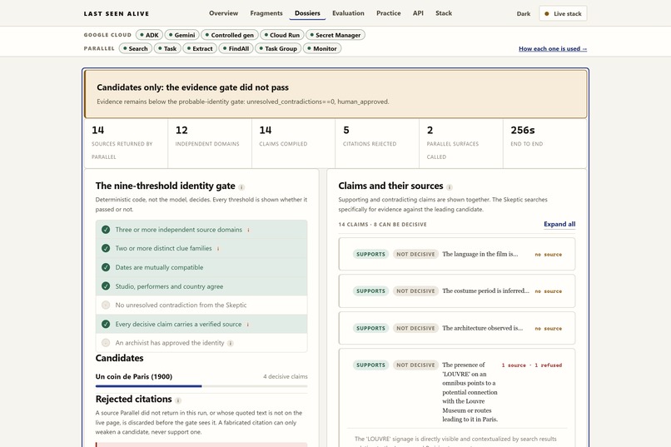Click 14 claims · 8 can be decisive text
Viewport: 671px width, 447px height.
point(382,225)
